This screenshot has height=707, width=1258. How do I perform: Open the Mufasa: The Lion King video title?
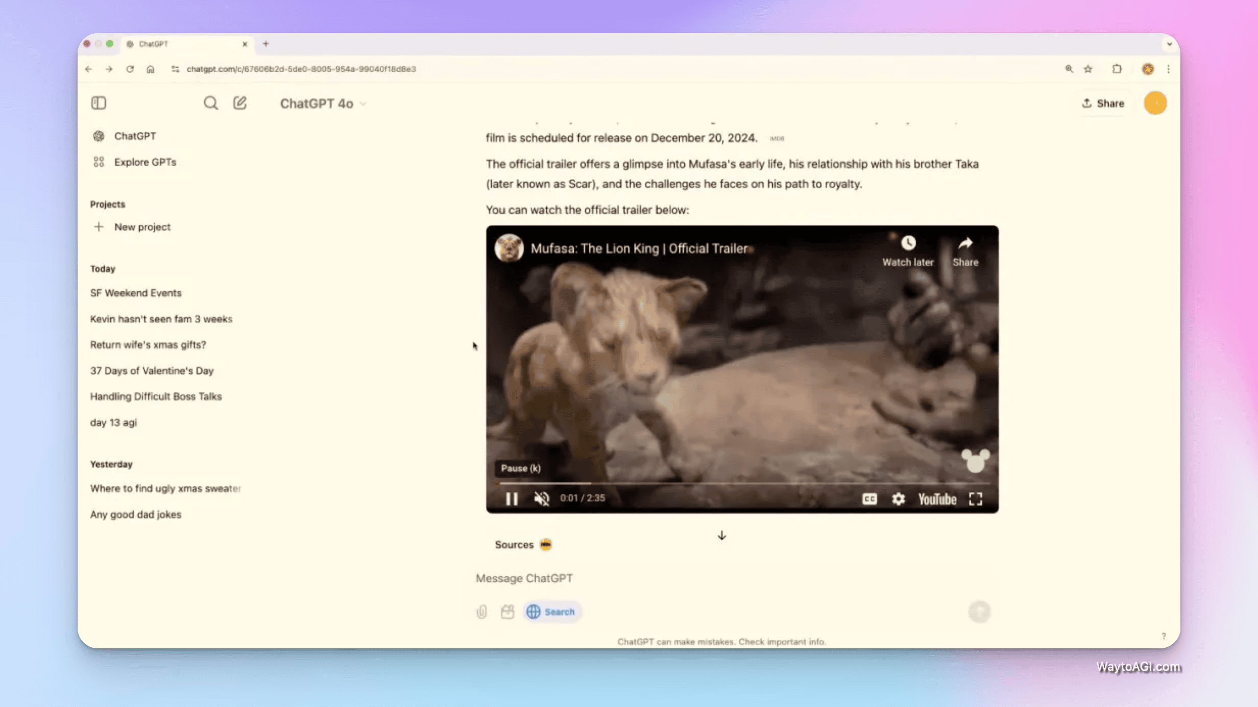(640, 248)
